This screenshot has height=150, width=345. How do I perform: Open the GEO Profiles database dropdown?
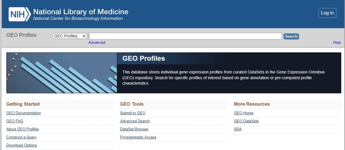coord(70,36)
